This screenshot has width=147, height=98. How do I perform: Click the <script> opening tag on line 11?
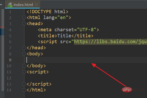coord(38,72)
